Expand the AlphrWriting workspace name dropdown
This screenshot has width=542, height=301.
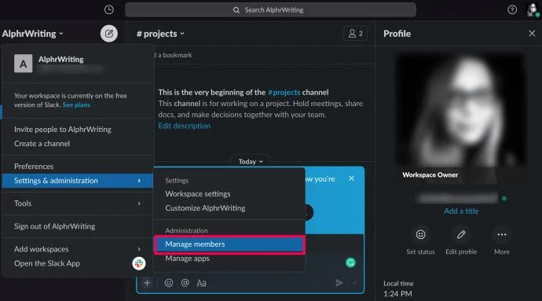pos(32,34)
